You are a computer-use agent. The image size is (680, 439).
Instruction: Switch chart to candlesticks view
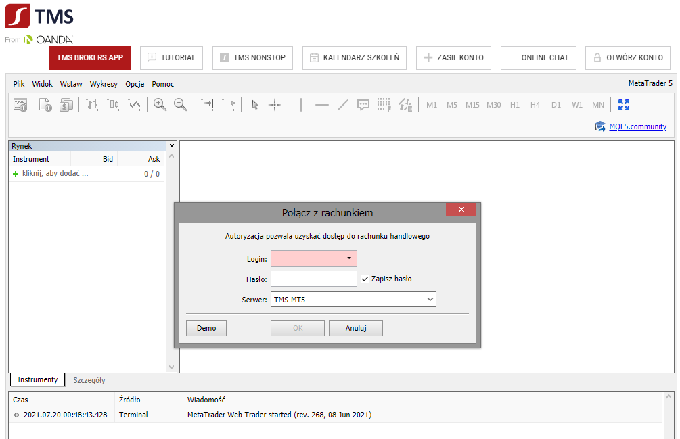tap(113, 105)
